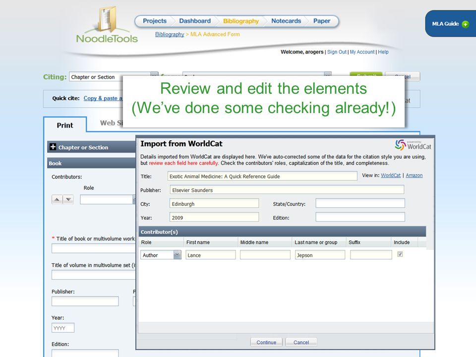Viewport: 476px width, 357px height.
Task: Move contributor down with arrow button
Action: click(x=68, y=199)
